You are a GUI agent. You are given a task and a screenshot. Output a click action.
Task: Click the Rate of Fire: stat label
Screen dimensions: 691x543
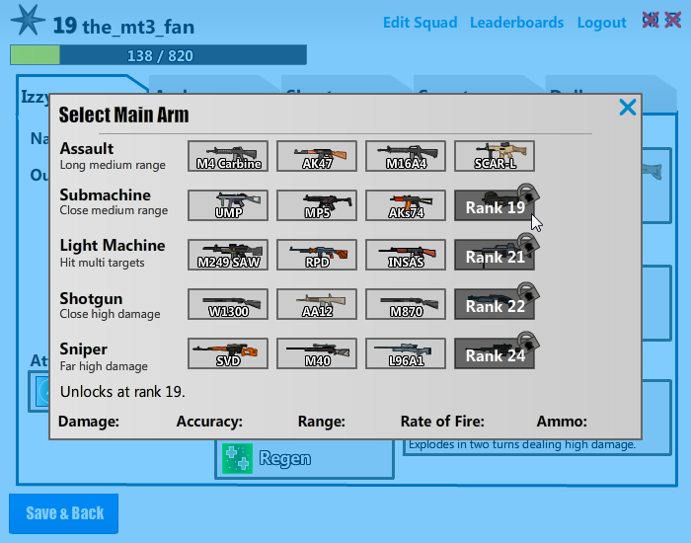pos(442,422)
